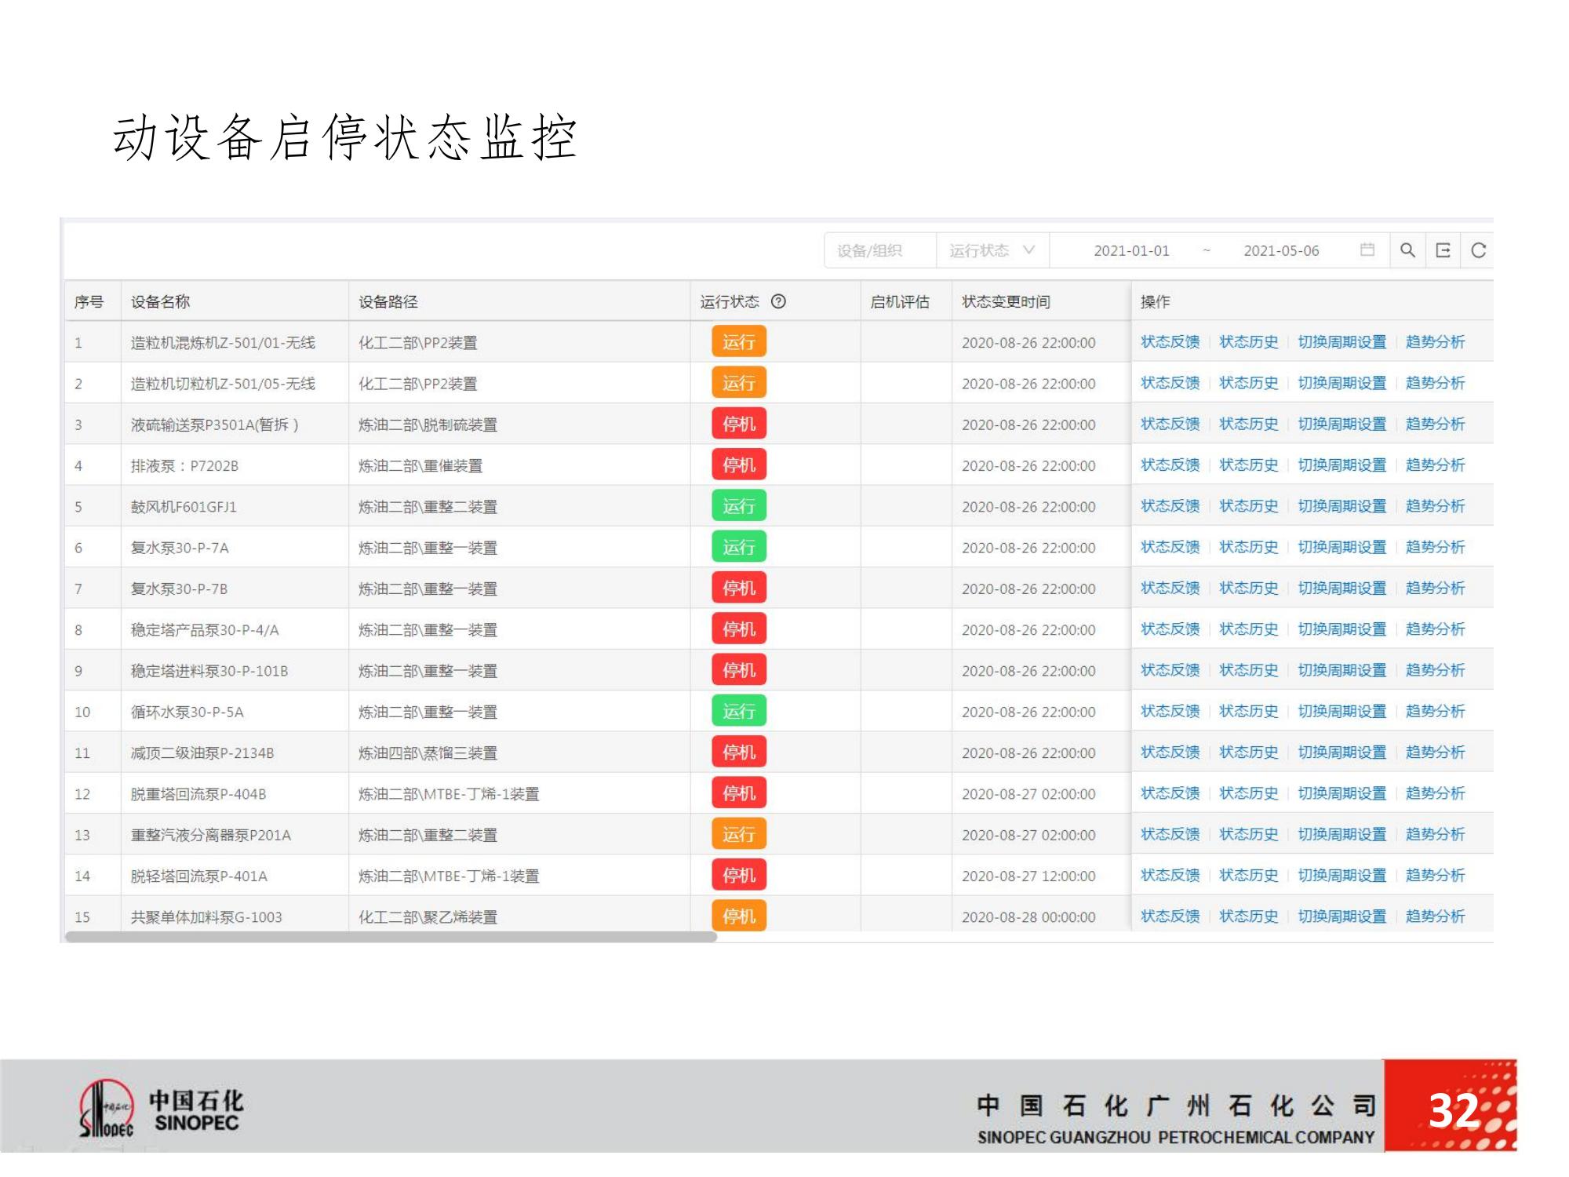Open the start date 2021-01-01 picker
Viewport: 1569px width, 1177px height.
(1131, 250)
